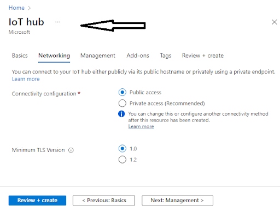
Task: Open Learn more link under the description
Action: coord(26,79)
